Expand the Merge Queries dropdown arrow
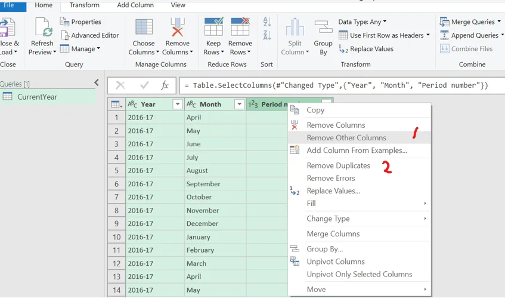The width and height of the screenshot is (505, 298). point(500,21)
